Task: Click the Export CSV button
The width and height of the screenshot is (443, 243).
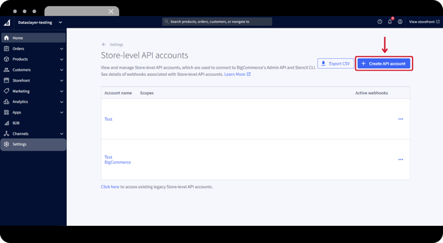Action: click(x=336, y=63)
